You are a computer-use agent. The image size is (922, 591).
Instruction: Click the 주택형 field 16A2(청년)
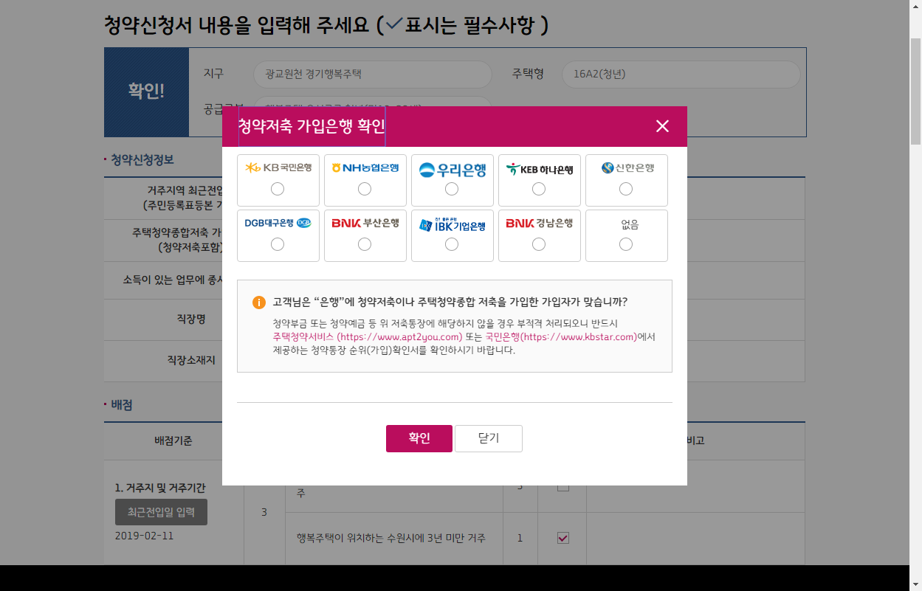(681, 75)
